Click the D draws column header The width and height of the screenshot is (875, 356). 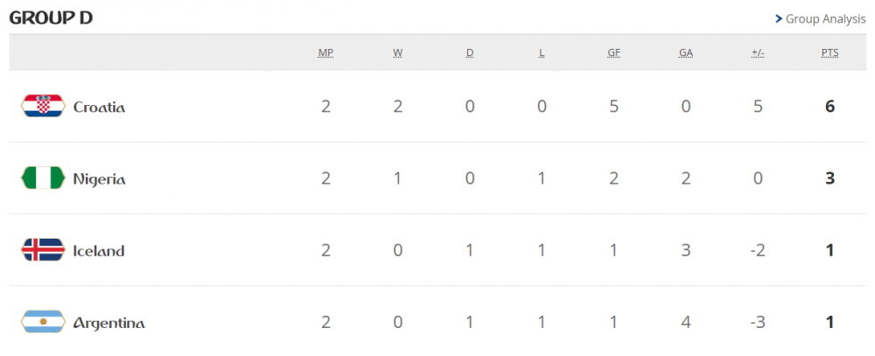[x=470, y=53]
